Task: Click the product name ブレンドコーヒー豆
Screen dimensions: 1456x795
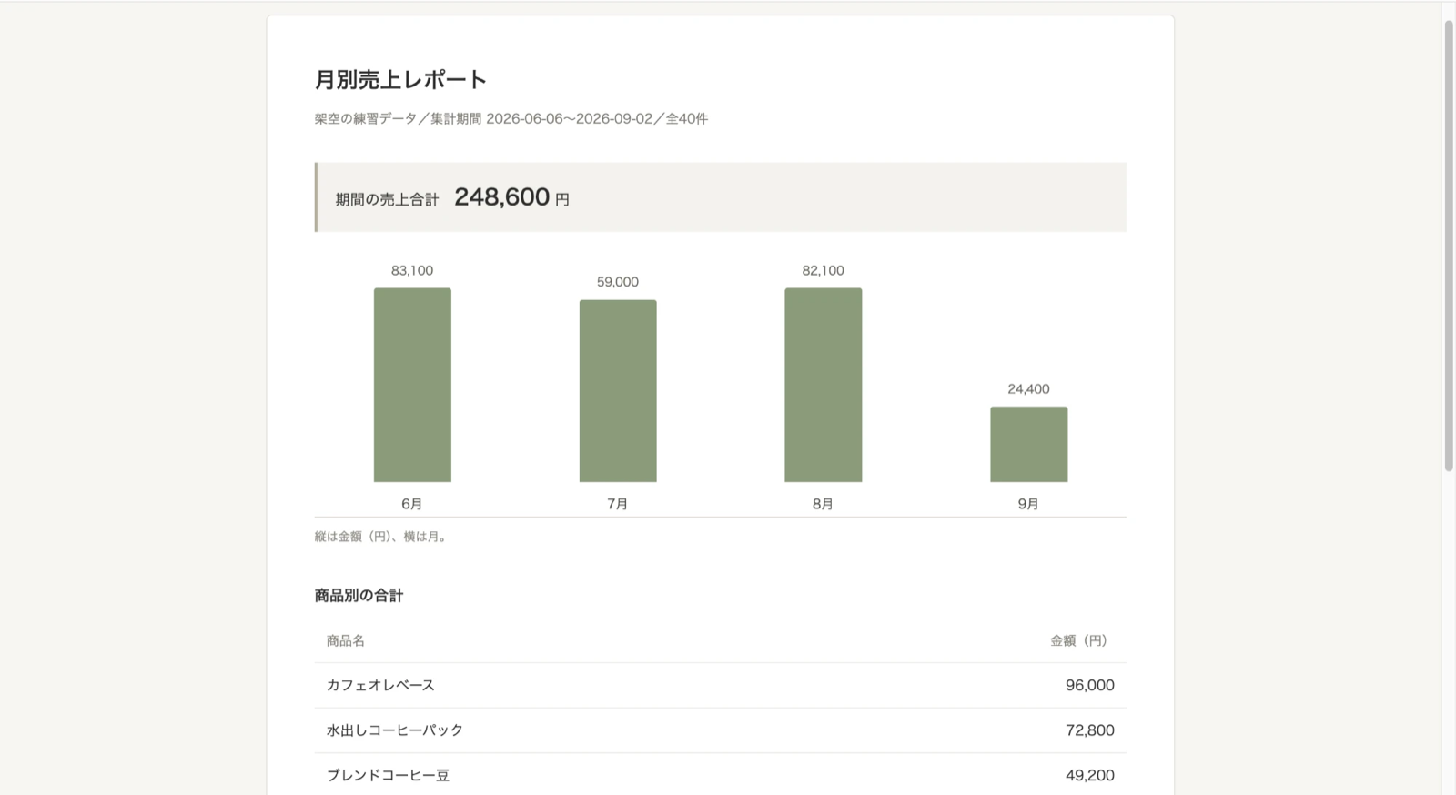Action: [x=388, y=775]
